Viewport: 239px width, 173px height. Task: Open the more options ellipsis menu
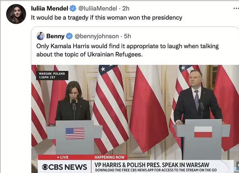tap(236, 9)
